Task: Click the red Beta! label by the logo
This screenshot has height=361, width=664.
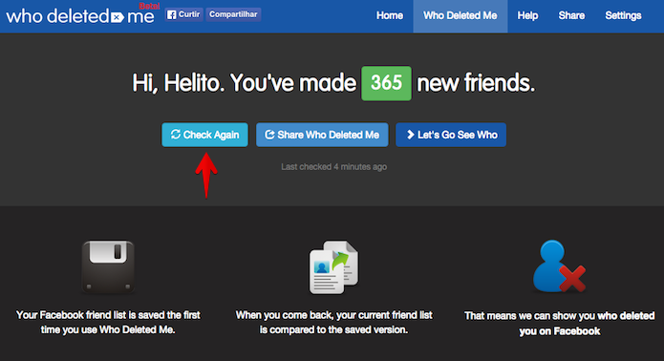Action: point(149,7)
